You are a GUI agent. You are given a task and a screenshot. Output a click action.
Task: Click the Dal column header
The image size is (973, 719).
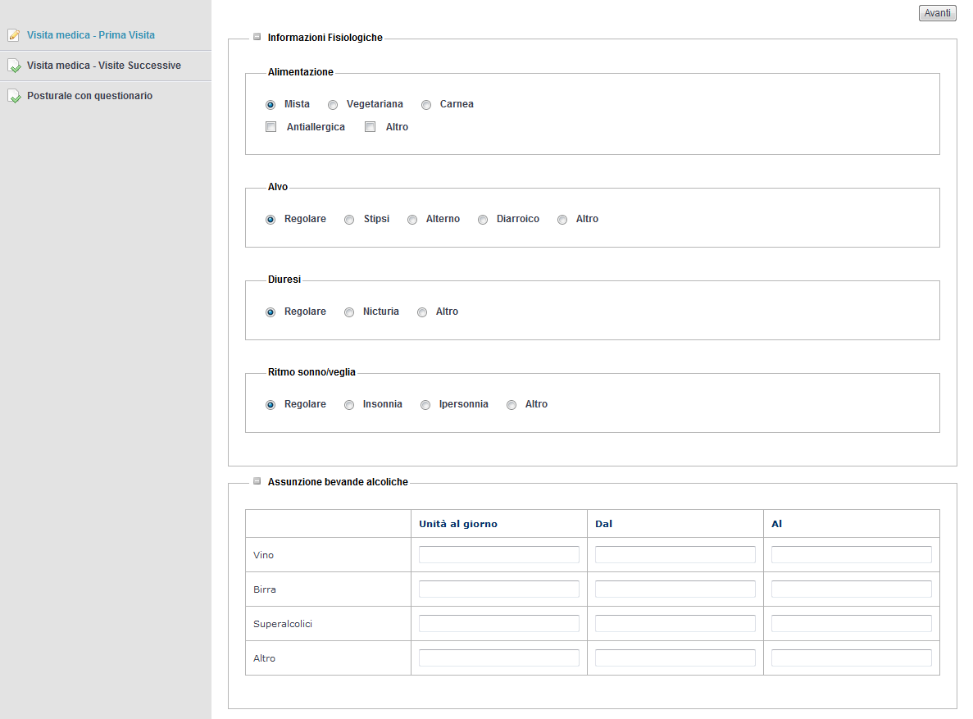(604, 524)
